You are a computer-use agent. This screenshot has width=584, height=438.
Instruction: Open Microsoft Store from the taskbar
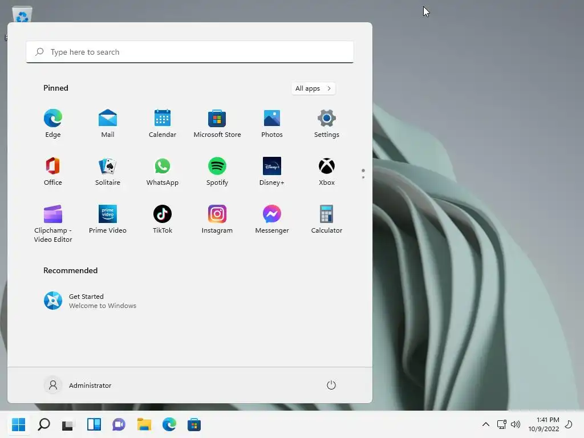click(x=194, y=424)
